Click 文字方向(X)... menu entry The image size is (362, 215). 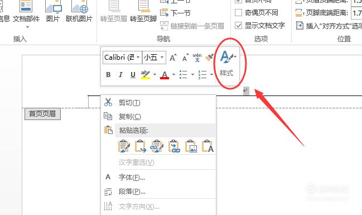pyautogui.click(x=158, y=206)
